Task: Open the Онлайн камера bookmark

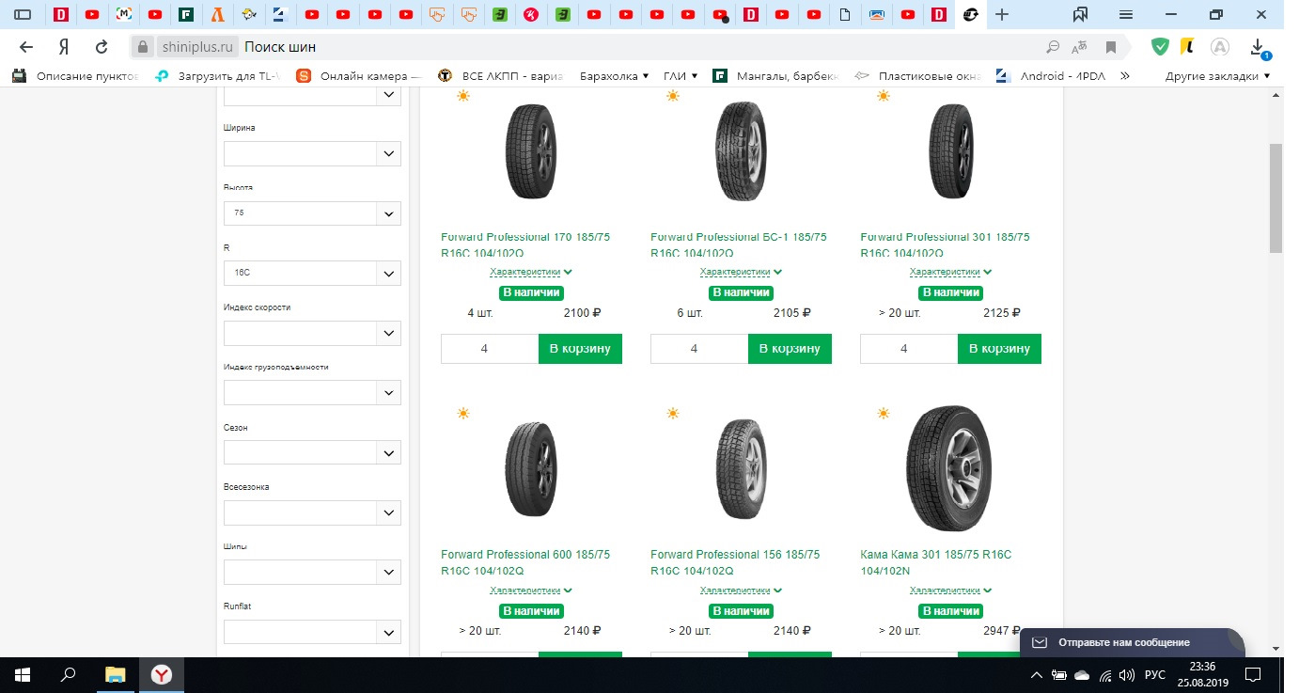Action: [359, 76]
